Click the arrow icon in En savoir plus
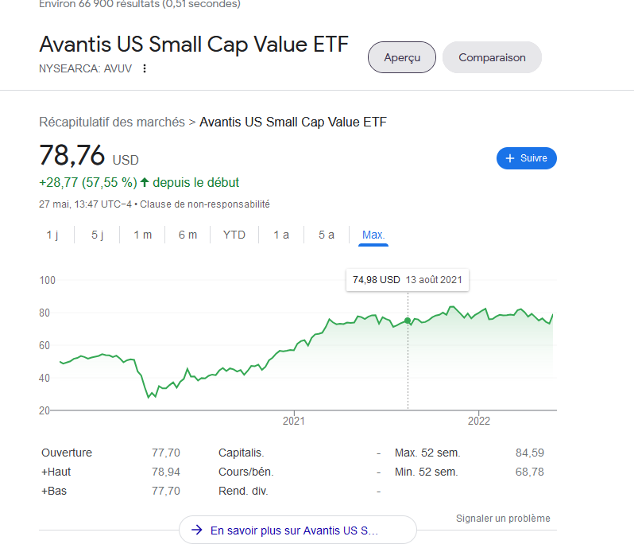The image size is (634, 548). coord(196,530)
